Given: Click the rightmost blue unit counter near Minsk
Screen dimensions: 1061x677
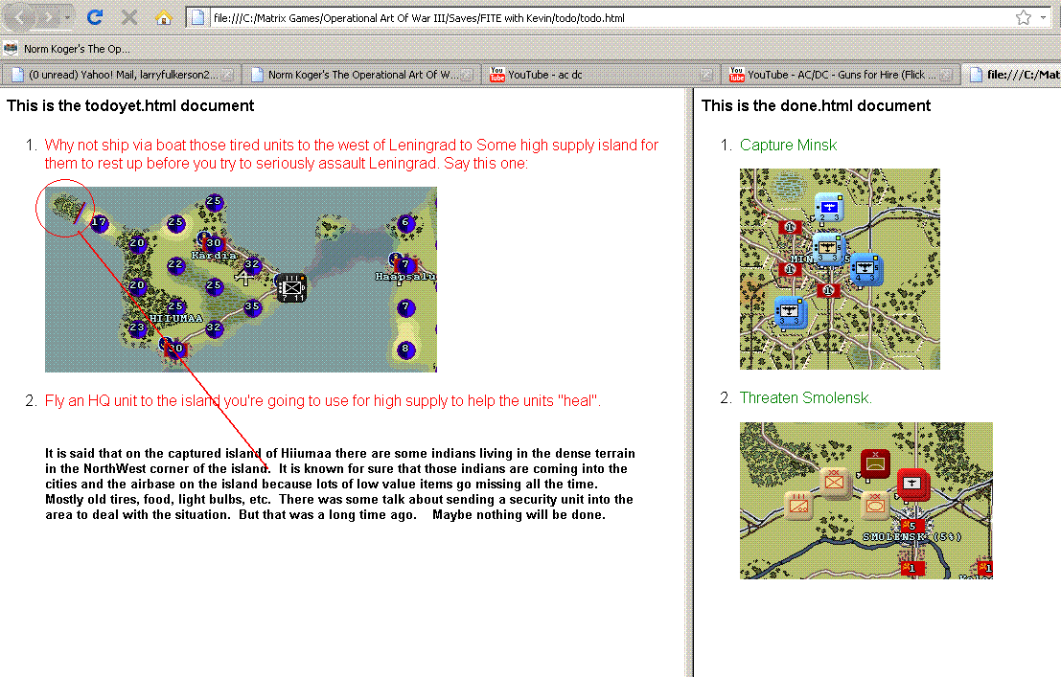Looking at the screenshot, I should [x=865, y=268].
